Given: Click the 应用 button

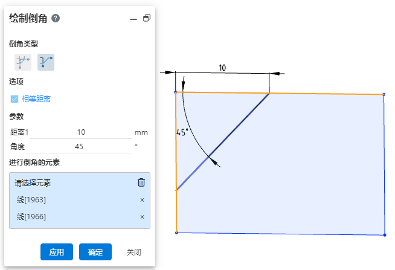Looking at the screenshot, I should [x=57, y=252].
